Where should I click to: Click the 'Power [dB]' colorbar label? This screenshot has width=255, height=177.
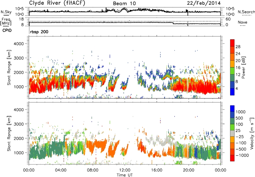[243, 68]
